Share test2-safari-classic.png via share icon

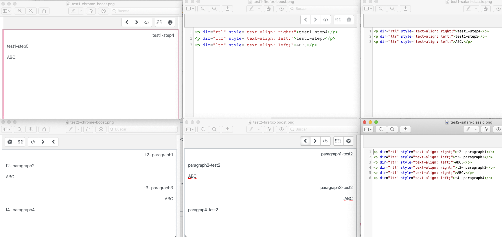click(405, 129)
